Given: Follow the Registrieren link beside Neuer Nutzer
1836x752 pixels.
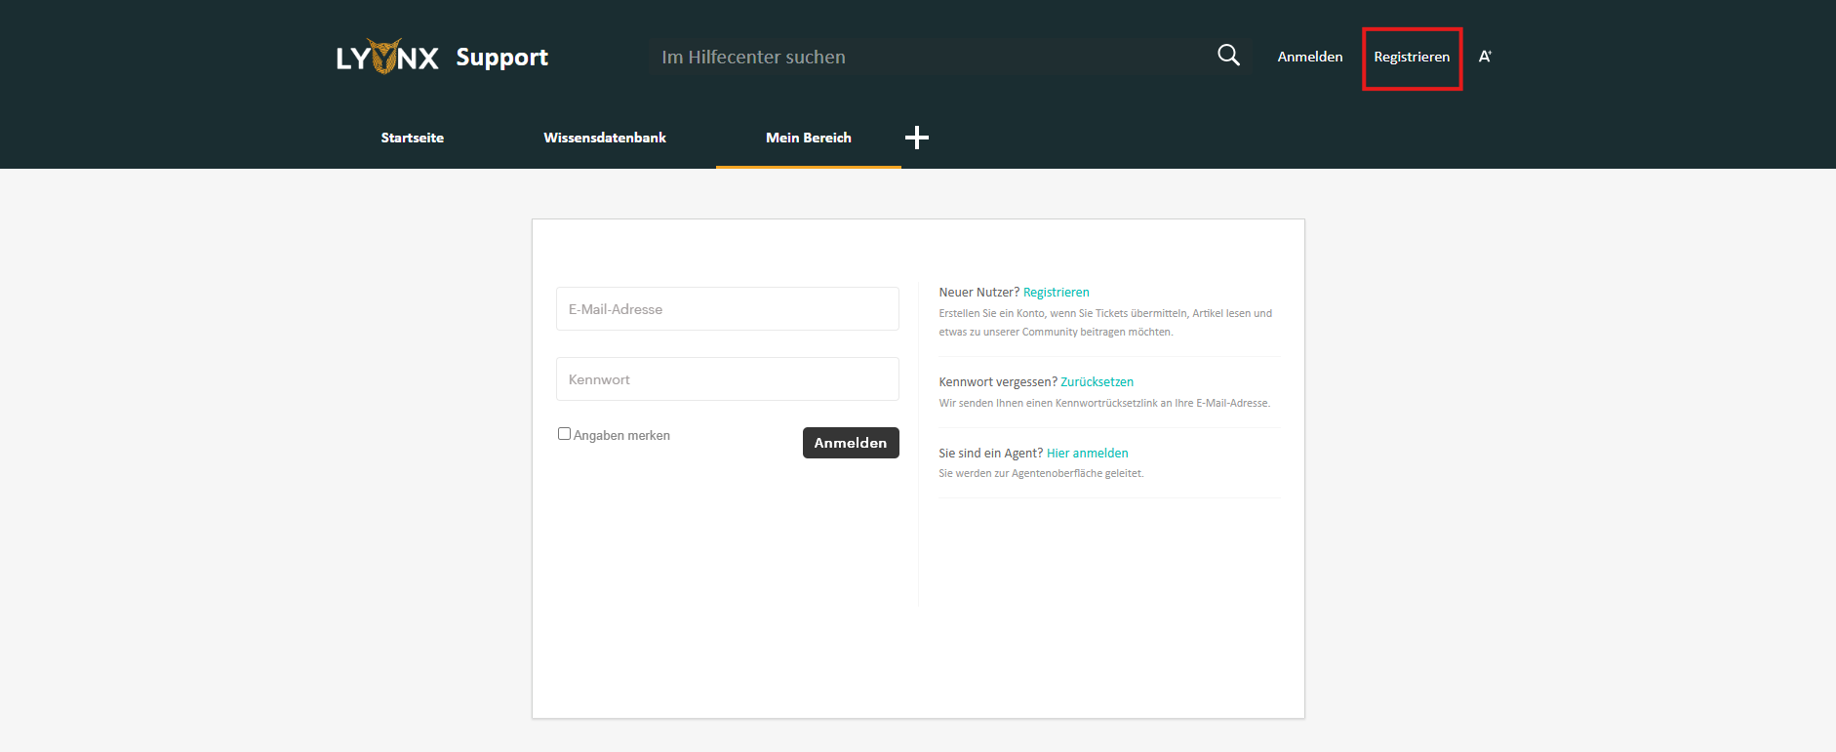Looking at the screenshot, I should click(1056, 293).
